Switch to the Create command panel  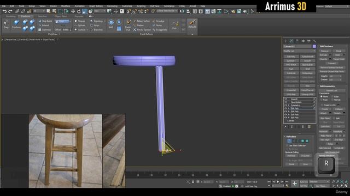285,41
